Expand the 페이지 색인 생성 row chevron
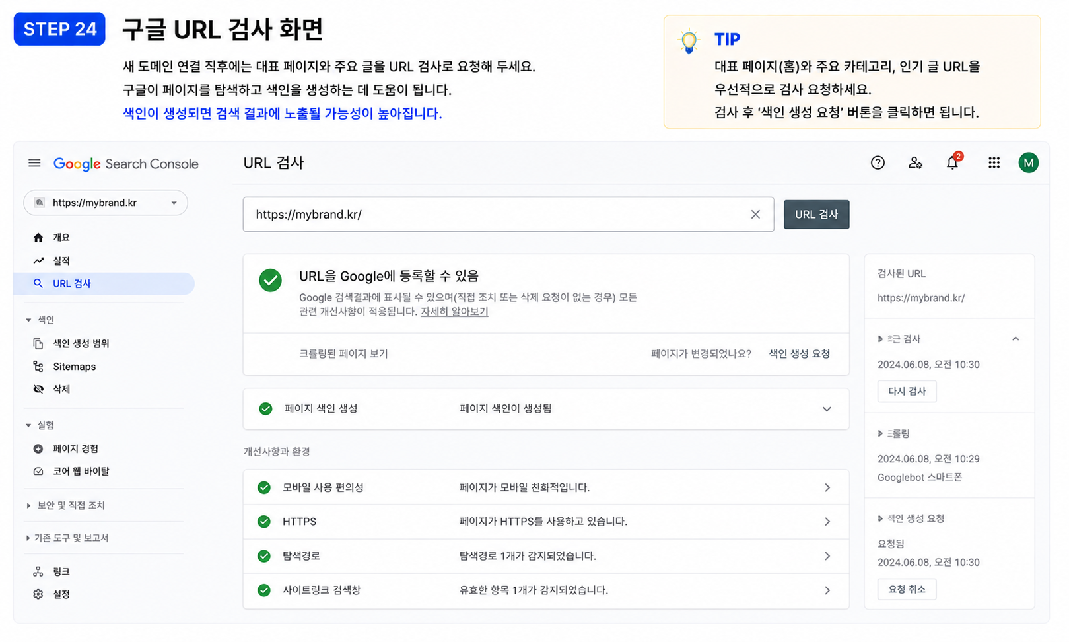The height and width of the screenshot is (642, 1069). click(x=827, y=409)
